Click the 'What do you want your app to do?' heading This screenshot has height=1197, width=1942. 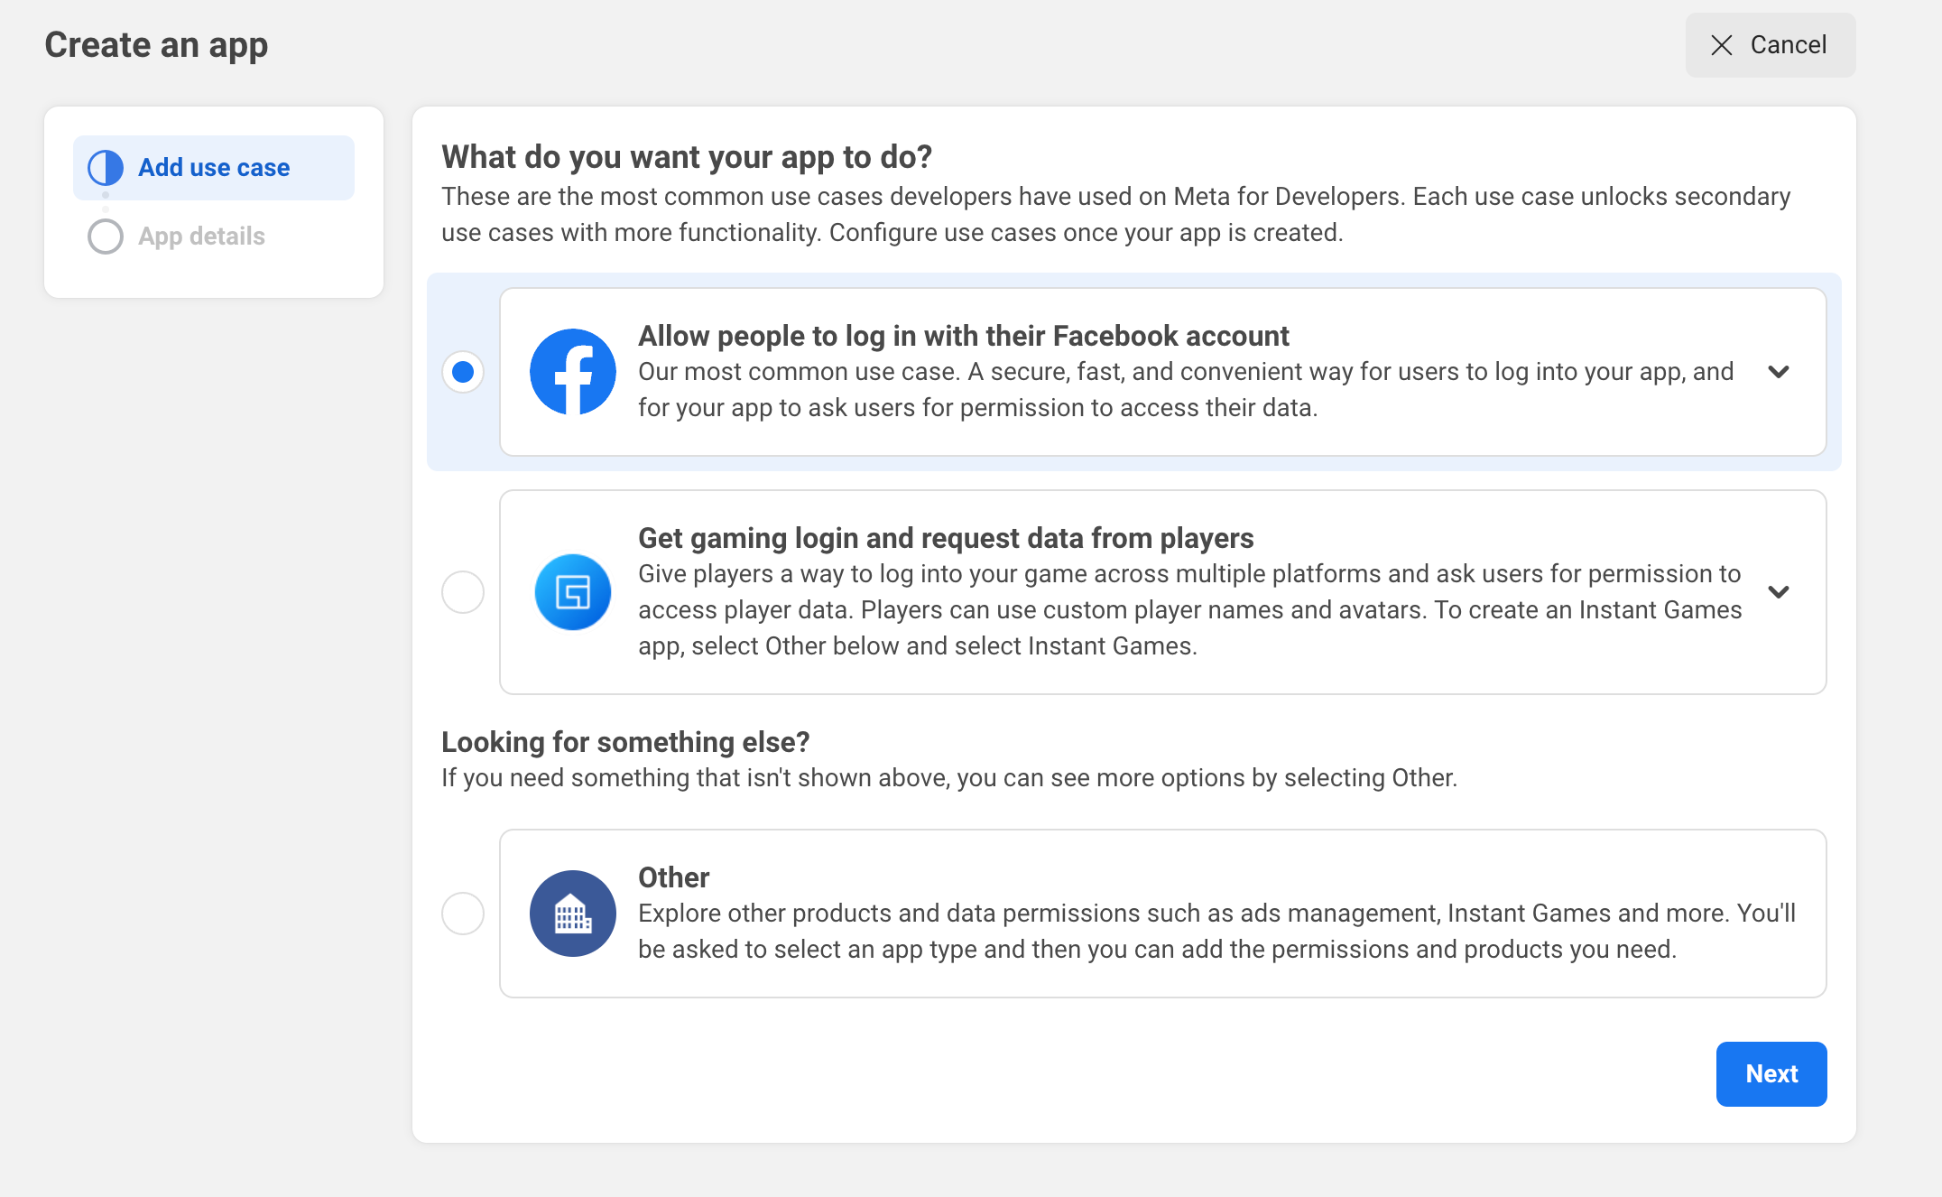tap(687, 157)
